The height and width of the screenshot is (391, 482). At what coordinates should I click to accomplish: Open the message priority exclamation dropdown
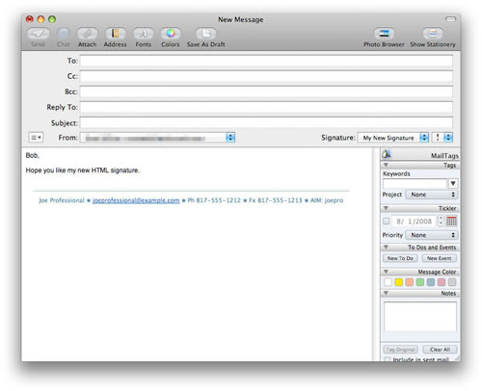(442, 138)
